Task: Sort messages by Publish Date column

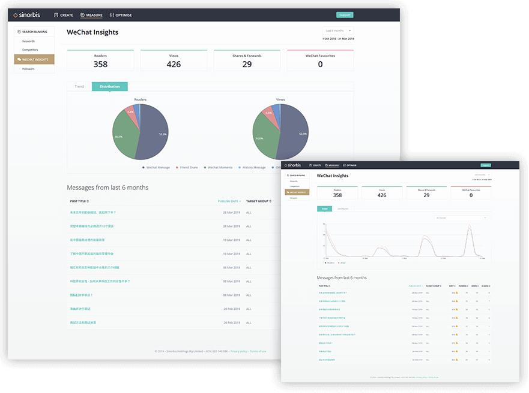Action: coord(229,201)
